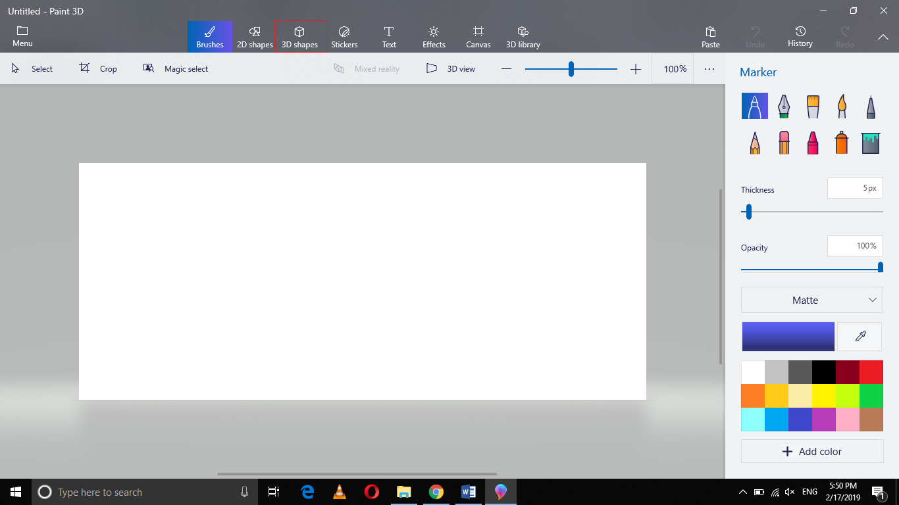Open the History panel
899x505 pixels.
point(800,36)
